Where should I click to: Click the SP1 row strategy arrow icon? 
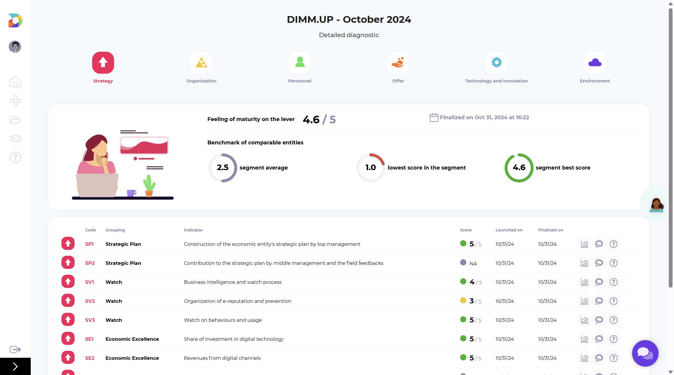pyautogui.click(x=68, y=243)
